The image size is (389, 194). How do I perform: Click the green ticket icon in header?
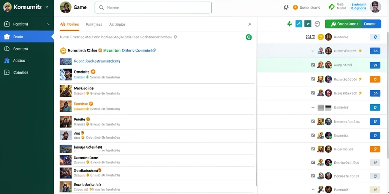(x=331, y=7)
